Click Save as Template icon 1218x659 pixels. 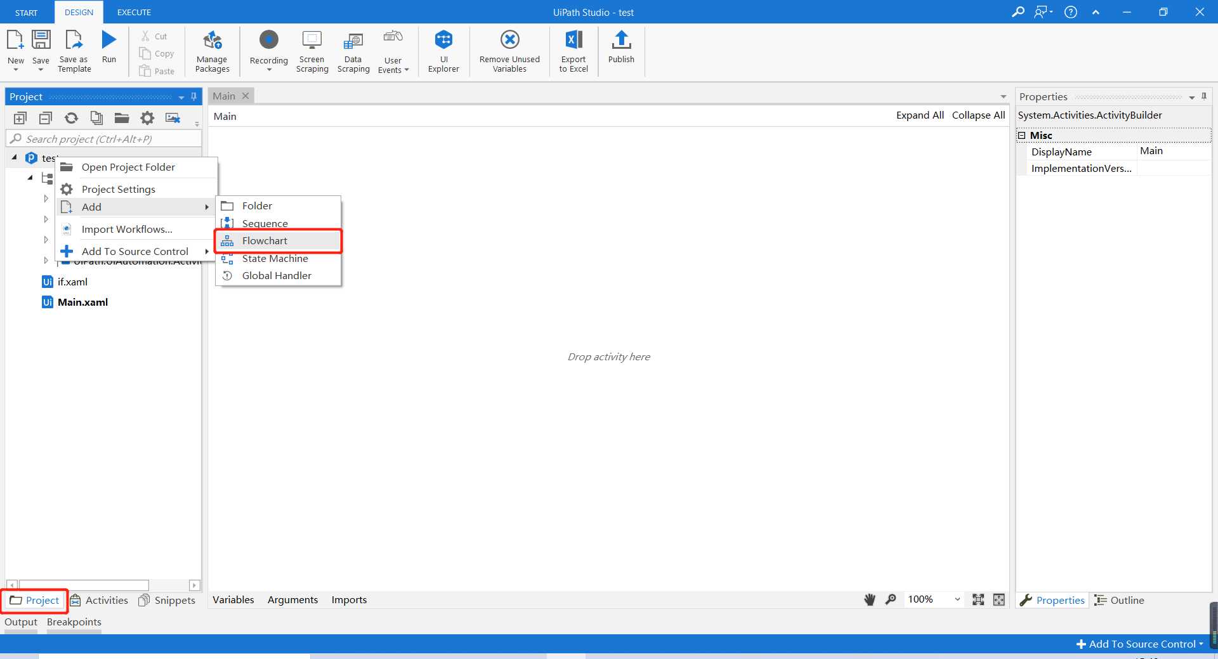coord(74,40)
